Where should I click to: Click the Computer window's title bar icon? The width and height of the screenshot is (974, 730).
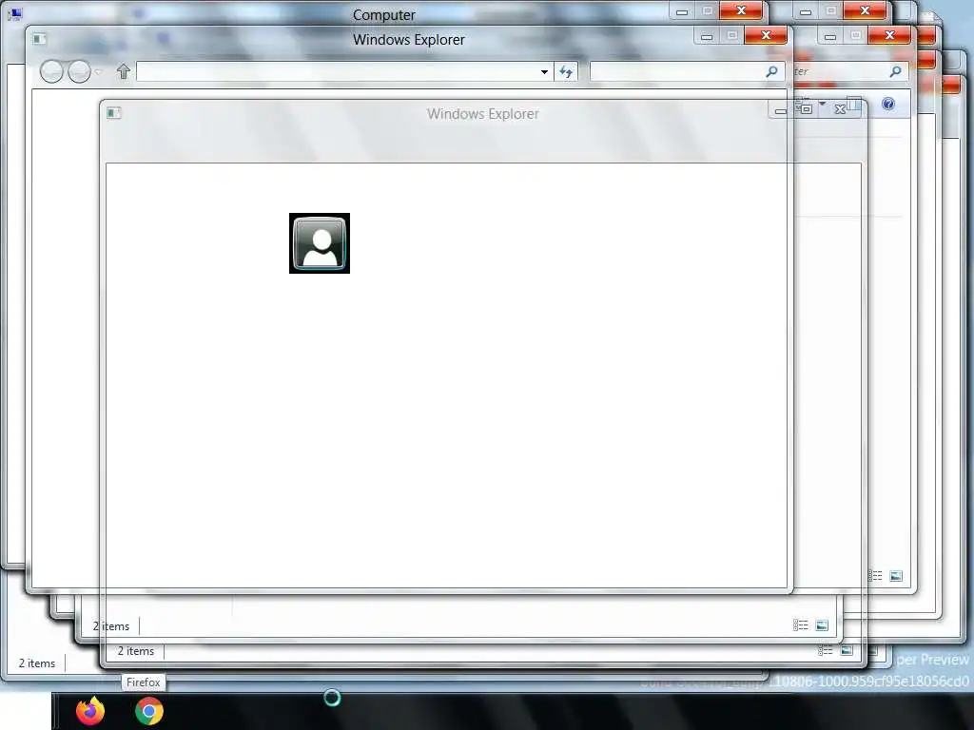[x=15, y=13]
